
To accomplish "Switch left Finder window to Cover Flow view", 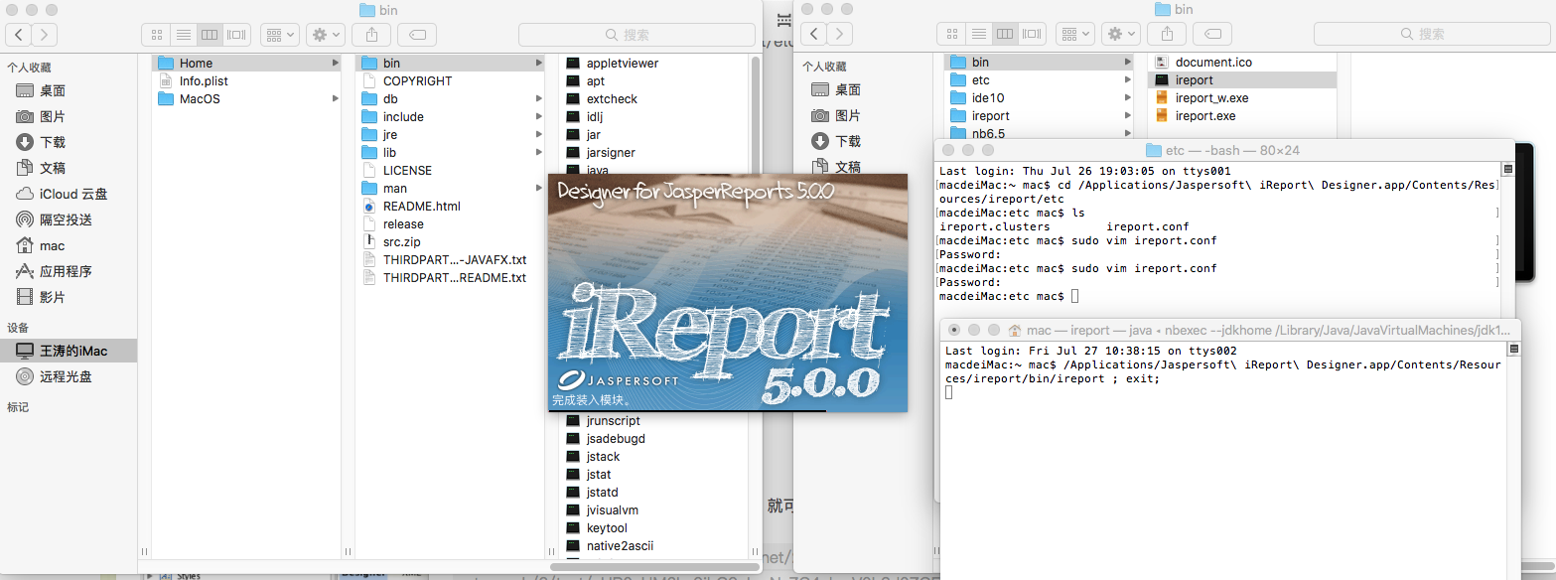I will (x=236, y=35).
